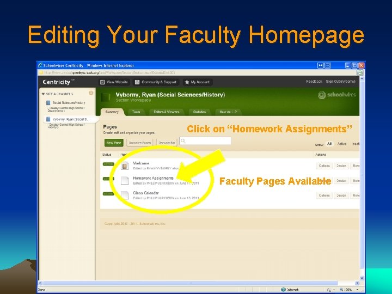Viewport: 392px width, 294px height.
Task: Click the address bar go button
Action: [360, 73]
